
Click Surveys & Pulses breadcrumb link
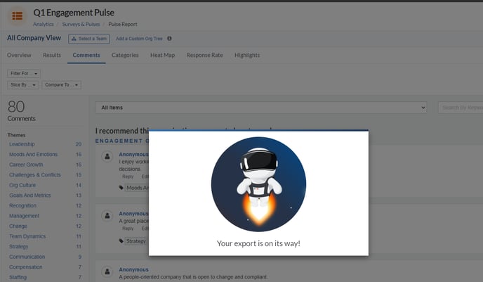coord(81,25)
